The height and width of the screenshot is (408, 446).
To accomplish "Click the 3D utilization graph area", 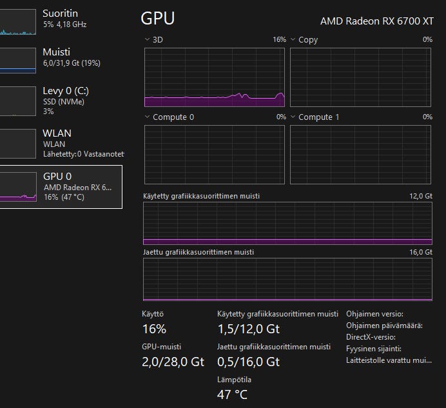I will pos(214,77).
